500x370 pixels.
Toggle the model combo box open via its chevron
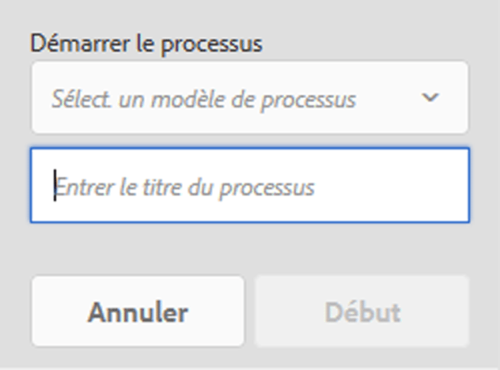tap(430, 98)
